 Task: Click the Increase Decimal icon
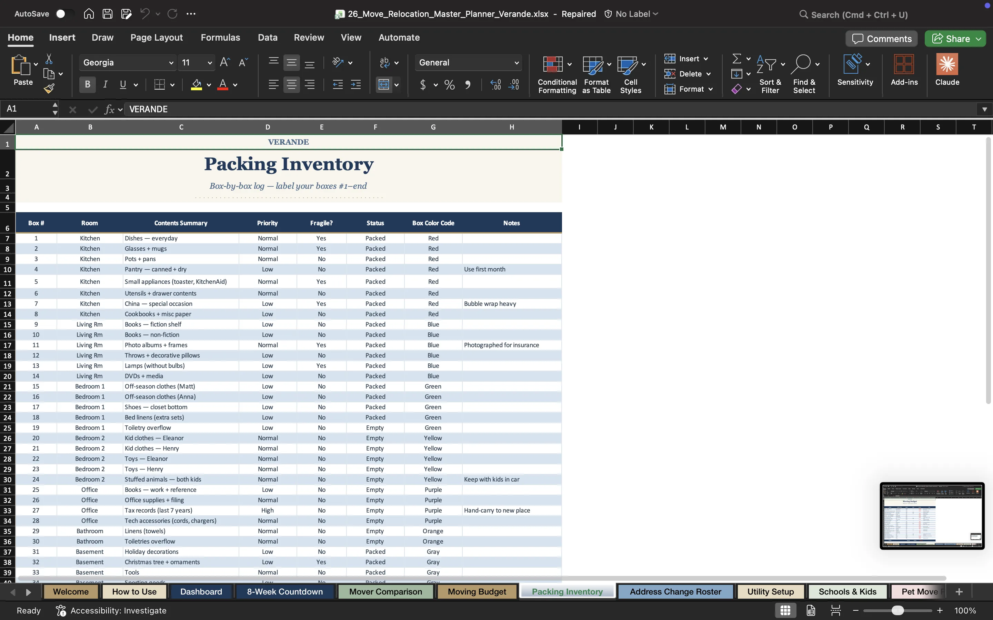tap(496, 85)
